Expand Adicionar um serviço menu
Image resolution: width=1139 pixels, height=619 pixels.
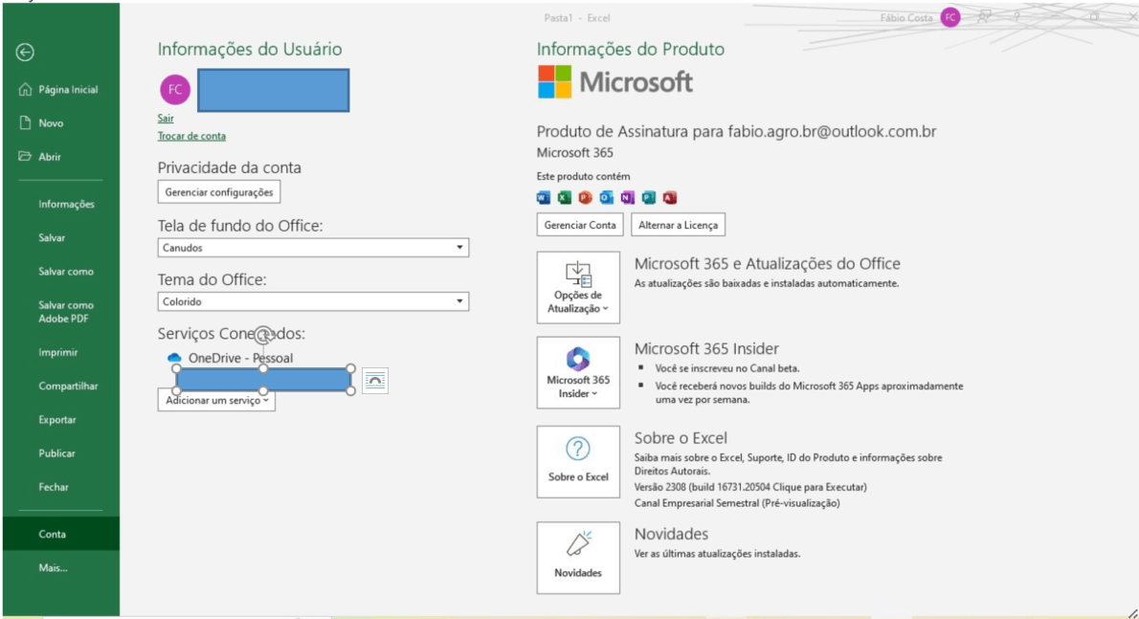pos(216,400)
